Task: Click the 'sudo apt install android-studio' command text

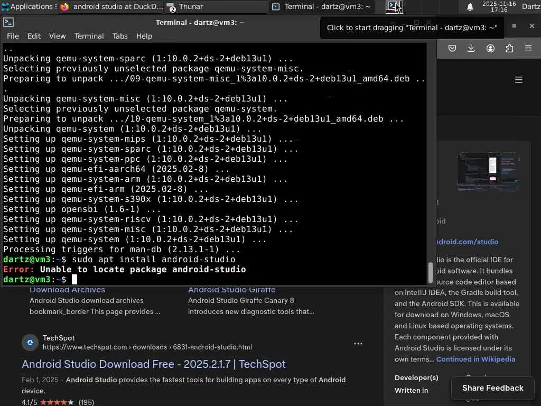Action: 154,259
